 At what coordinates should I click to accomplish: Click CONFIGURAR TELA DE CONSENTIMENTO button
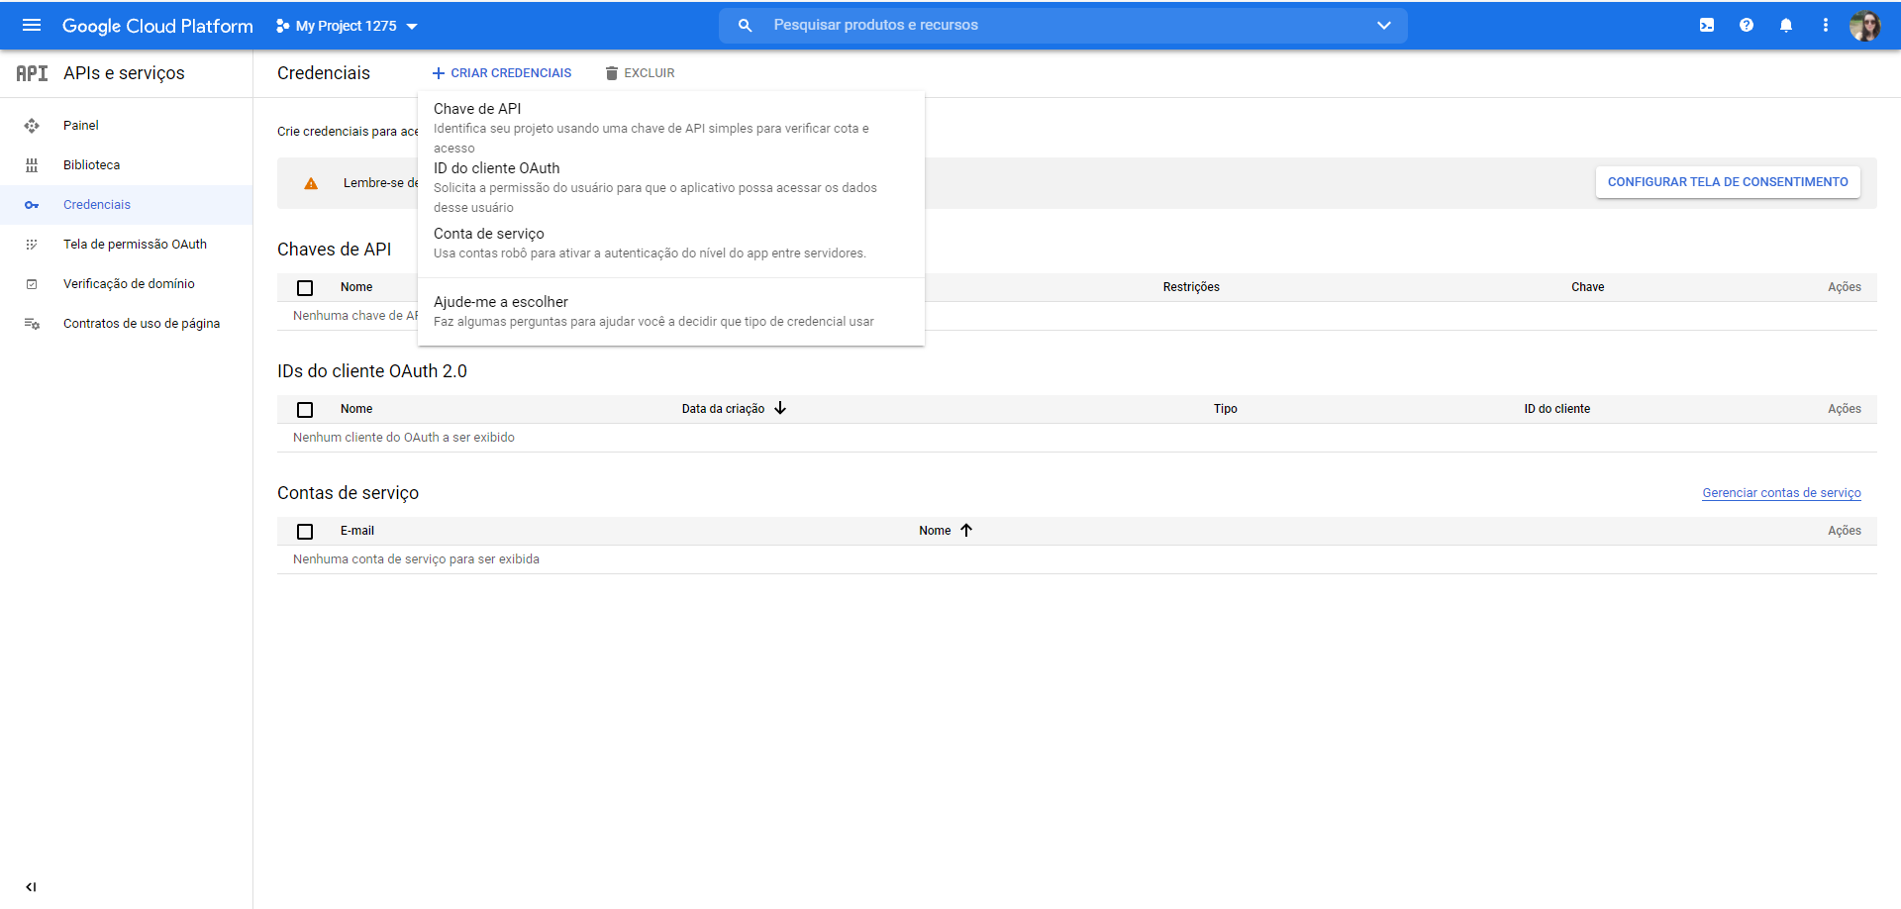pyautogui.click(x=1728, y=182)
